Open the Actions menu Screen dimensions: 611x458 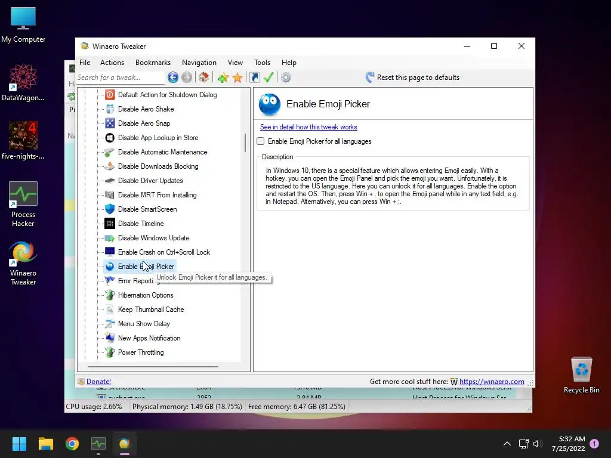coord(112,62)
